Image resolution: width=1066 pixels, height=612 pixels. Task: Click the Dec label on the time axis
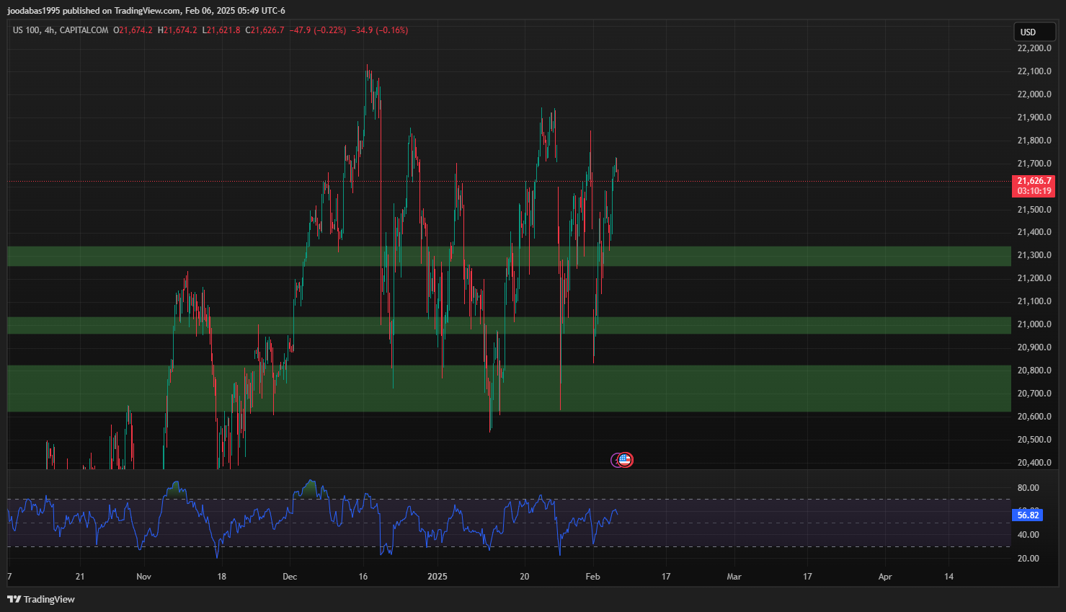pyautogui.click(x=290, y=576)
